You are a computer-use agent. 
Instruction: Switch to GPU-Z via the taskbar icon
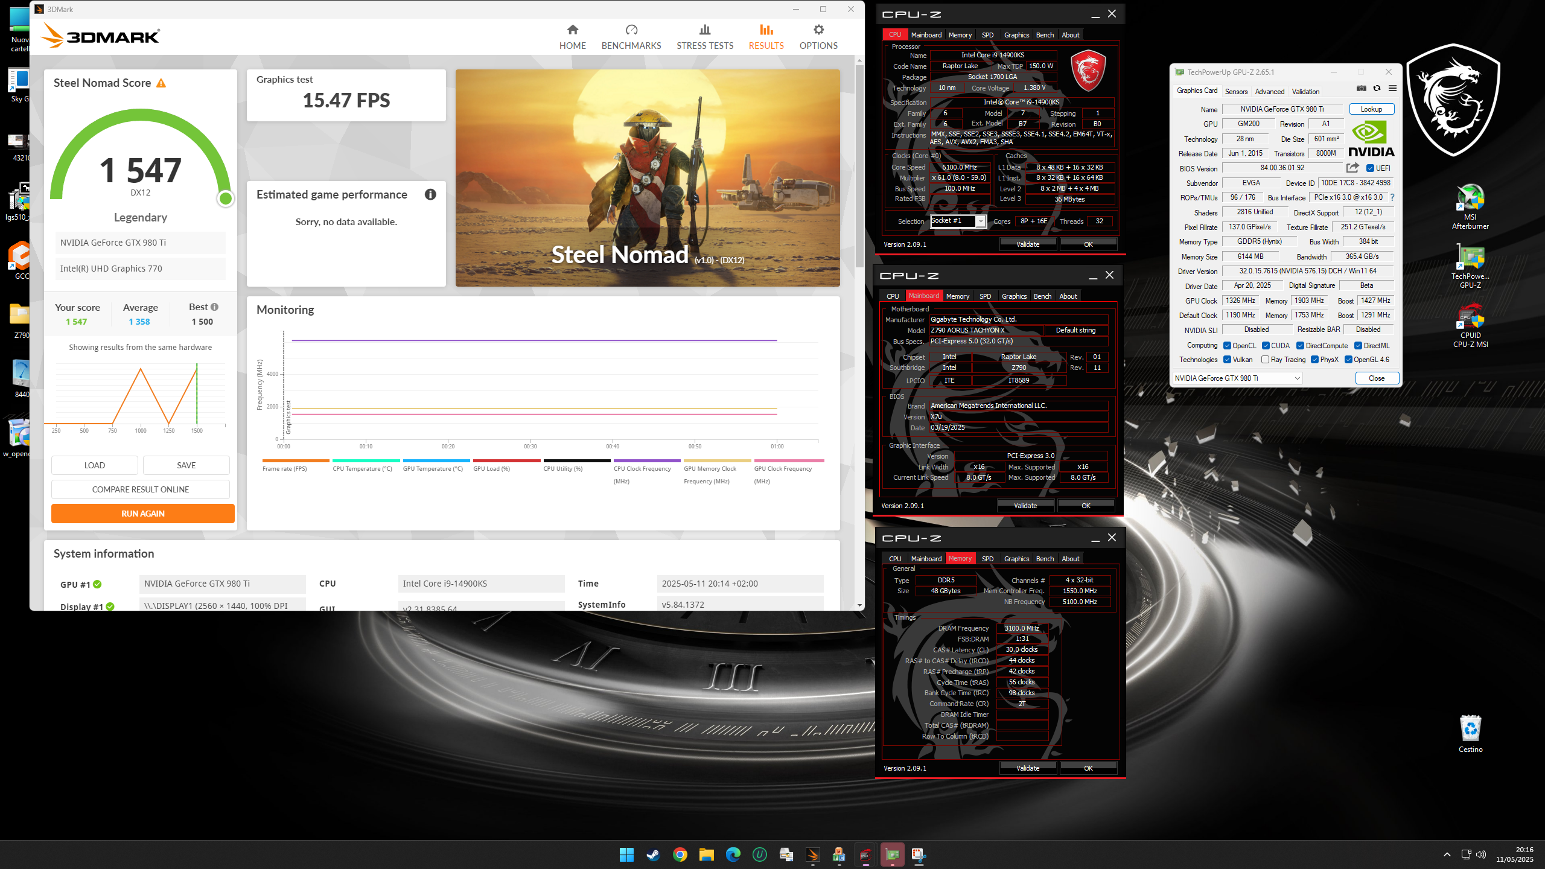(892, 855)
